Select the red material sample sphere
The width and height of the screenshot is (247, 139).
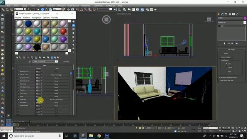tap(63, 31)
